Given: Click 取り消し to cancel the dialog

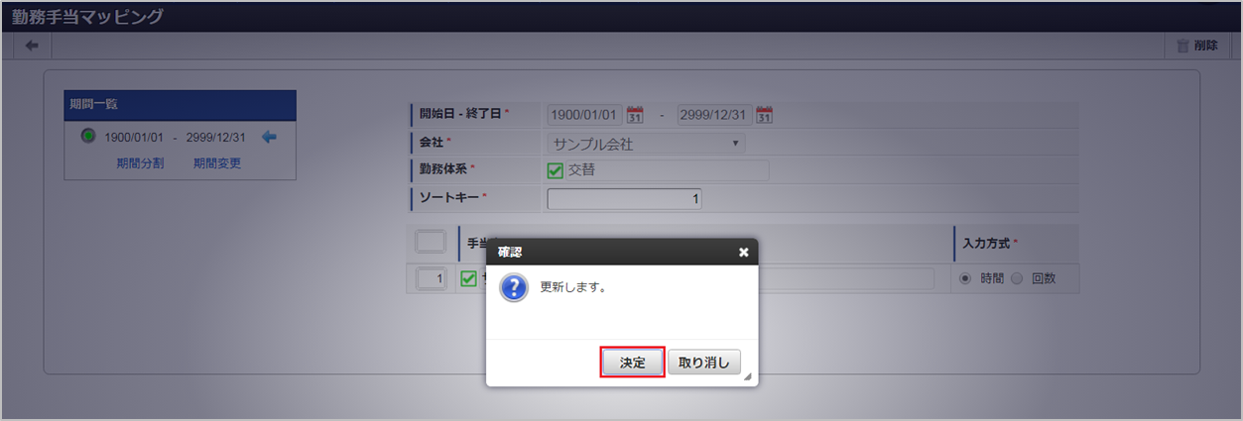Looking at the screenshot, I should pos(704,363).
